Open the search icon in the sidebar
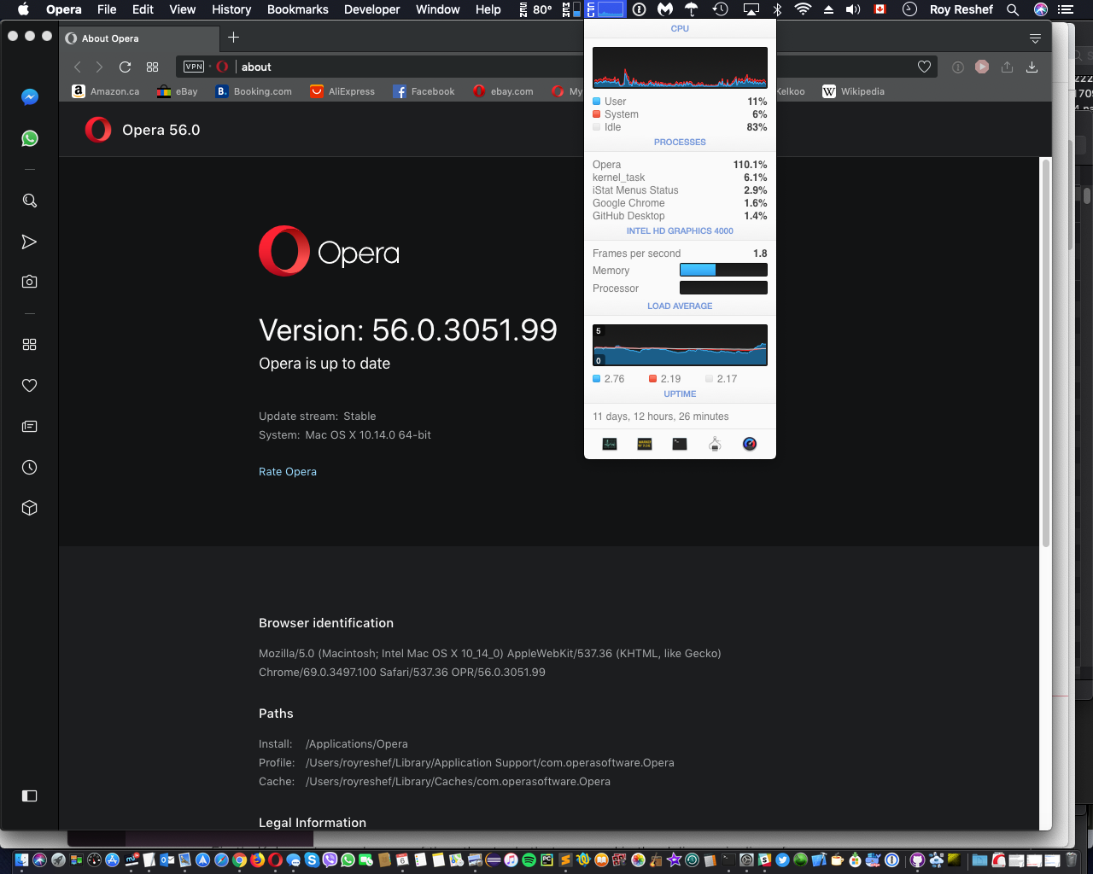 (x=30, y=201)
